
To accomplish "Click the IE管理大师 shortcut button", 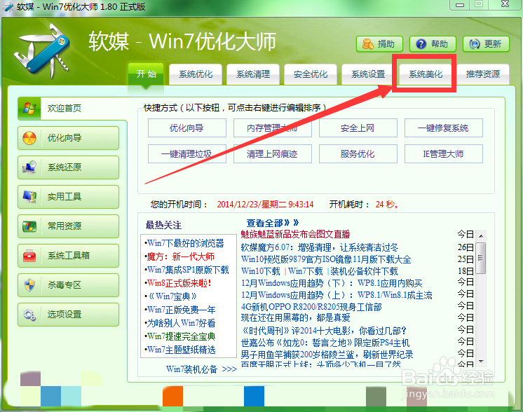I will tap(444, 153).
